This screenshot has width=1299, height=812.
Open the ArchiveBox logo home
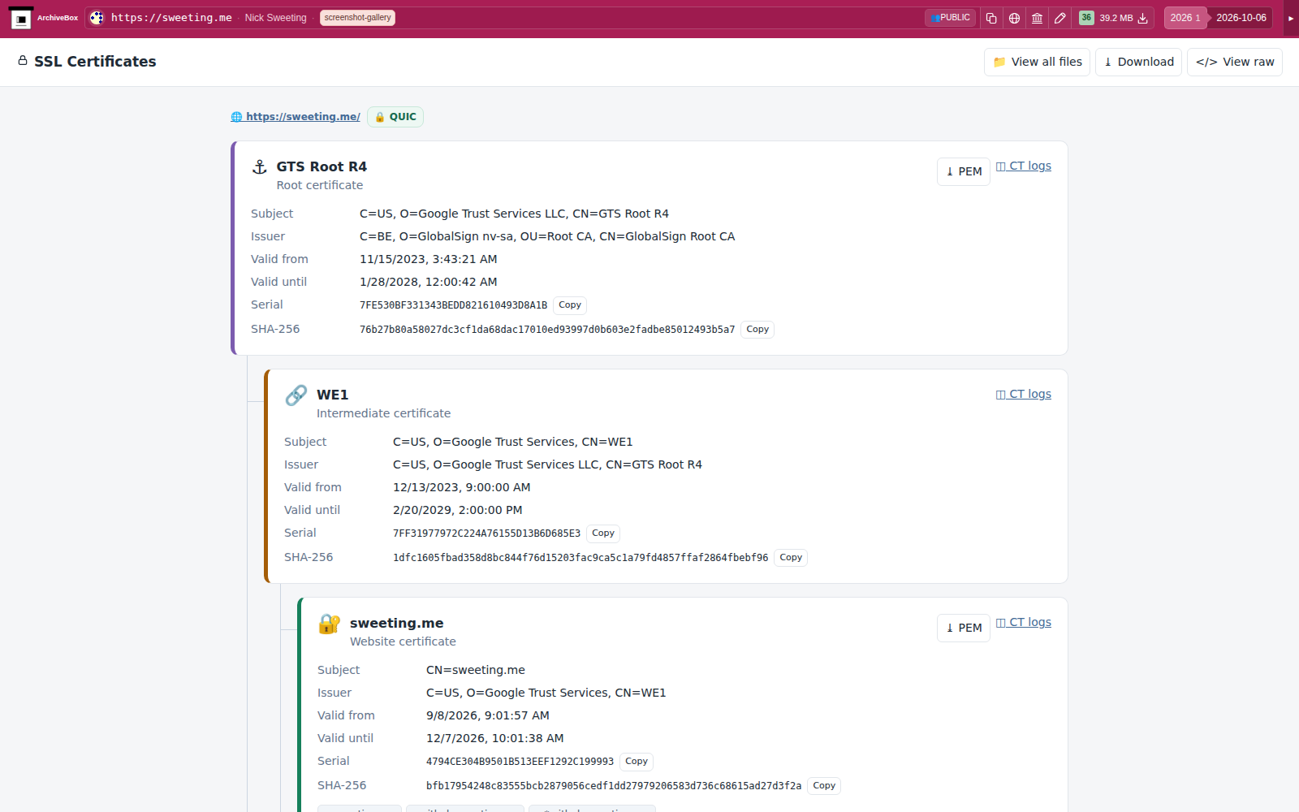coord(44,18)
